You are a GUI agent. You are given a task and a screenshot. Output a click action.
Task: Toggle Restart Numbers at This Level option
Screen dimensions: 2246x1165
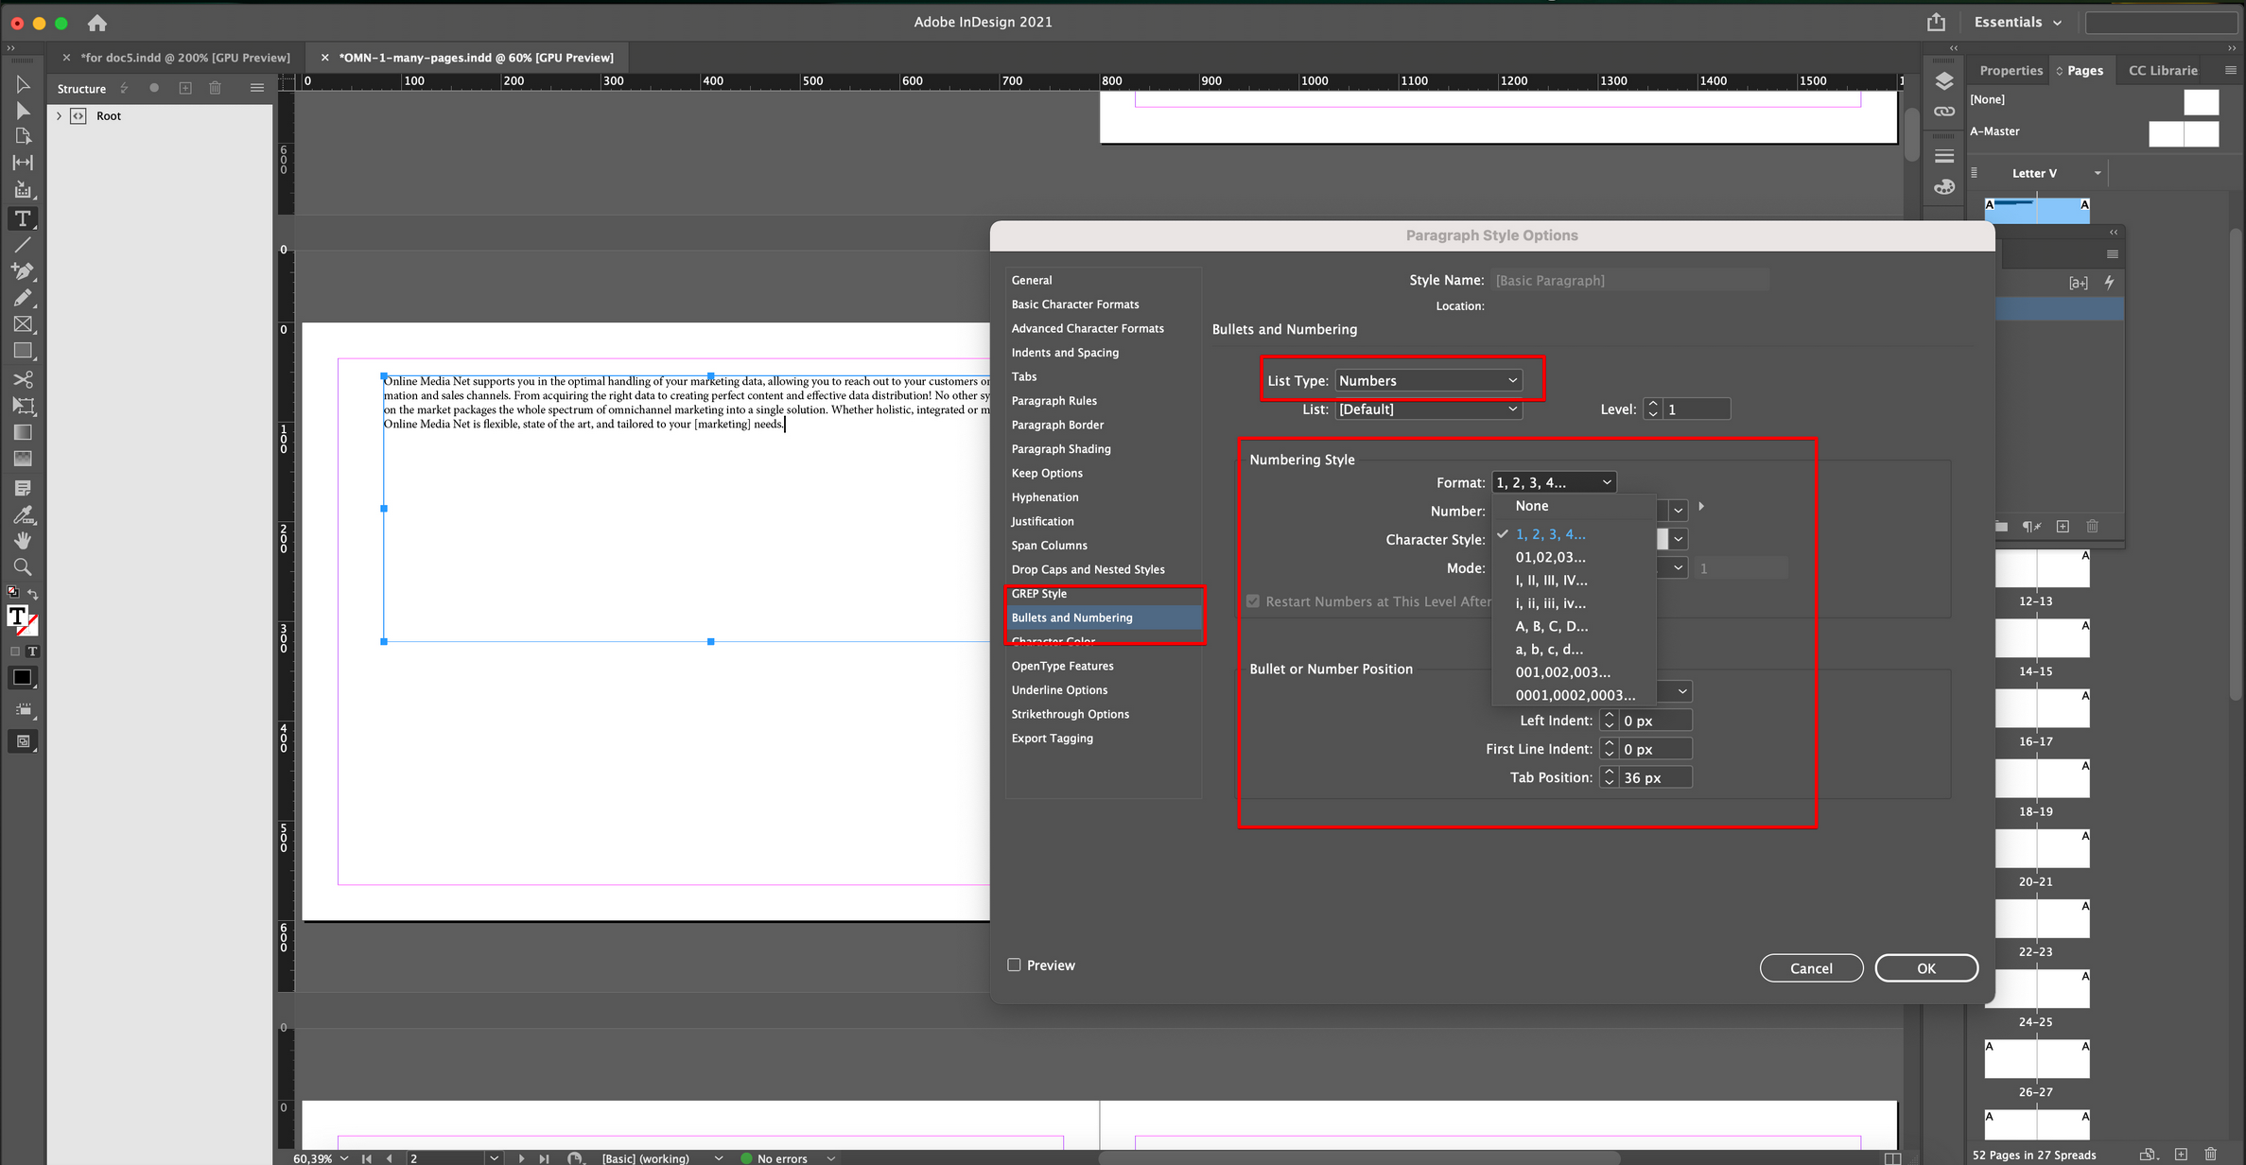tap(1252, 600)
